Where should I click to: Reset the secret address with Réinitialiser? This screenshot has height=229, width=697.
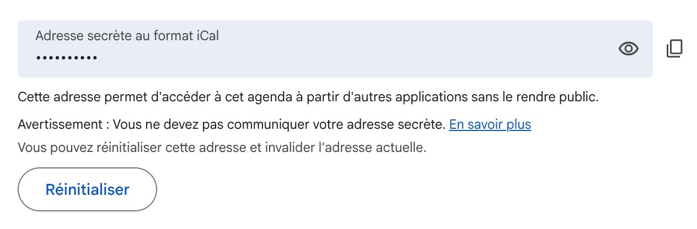click(87, 189)
